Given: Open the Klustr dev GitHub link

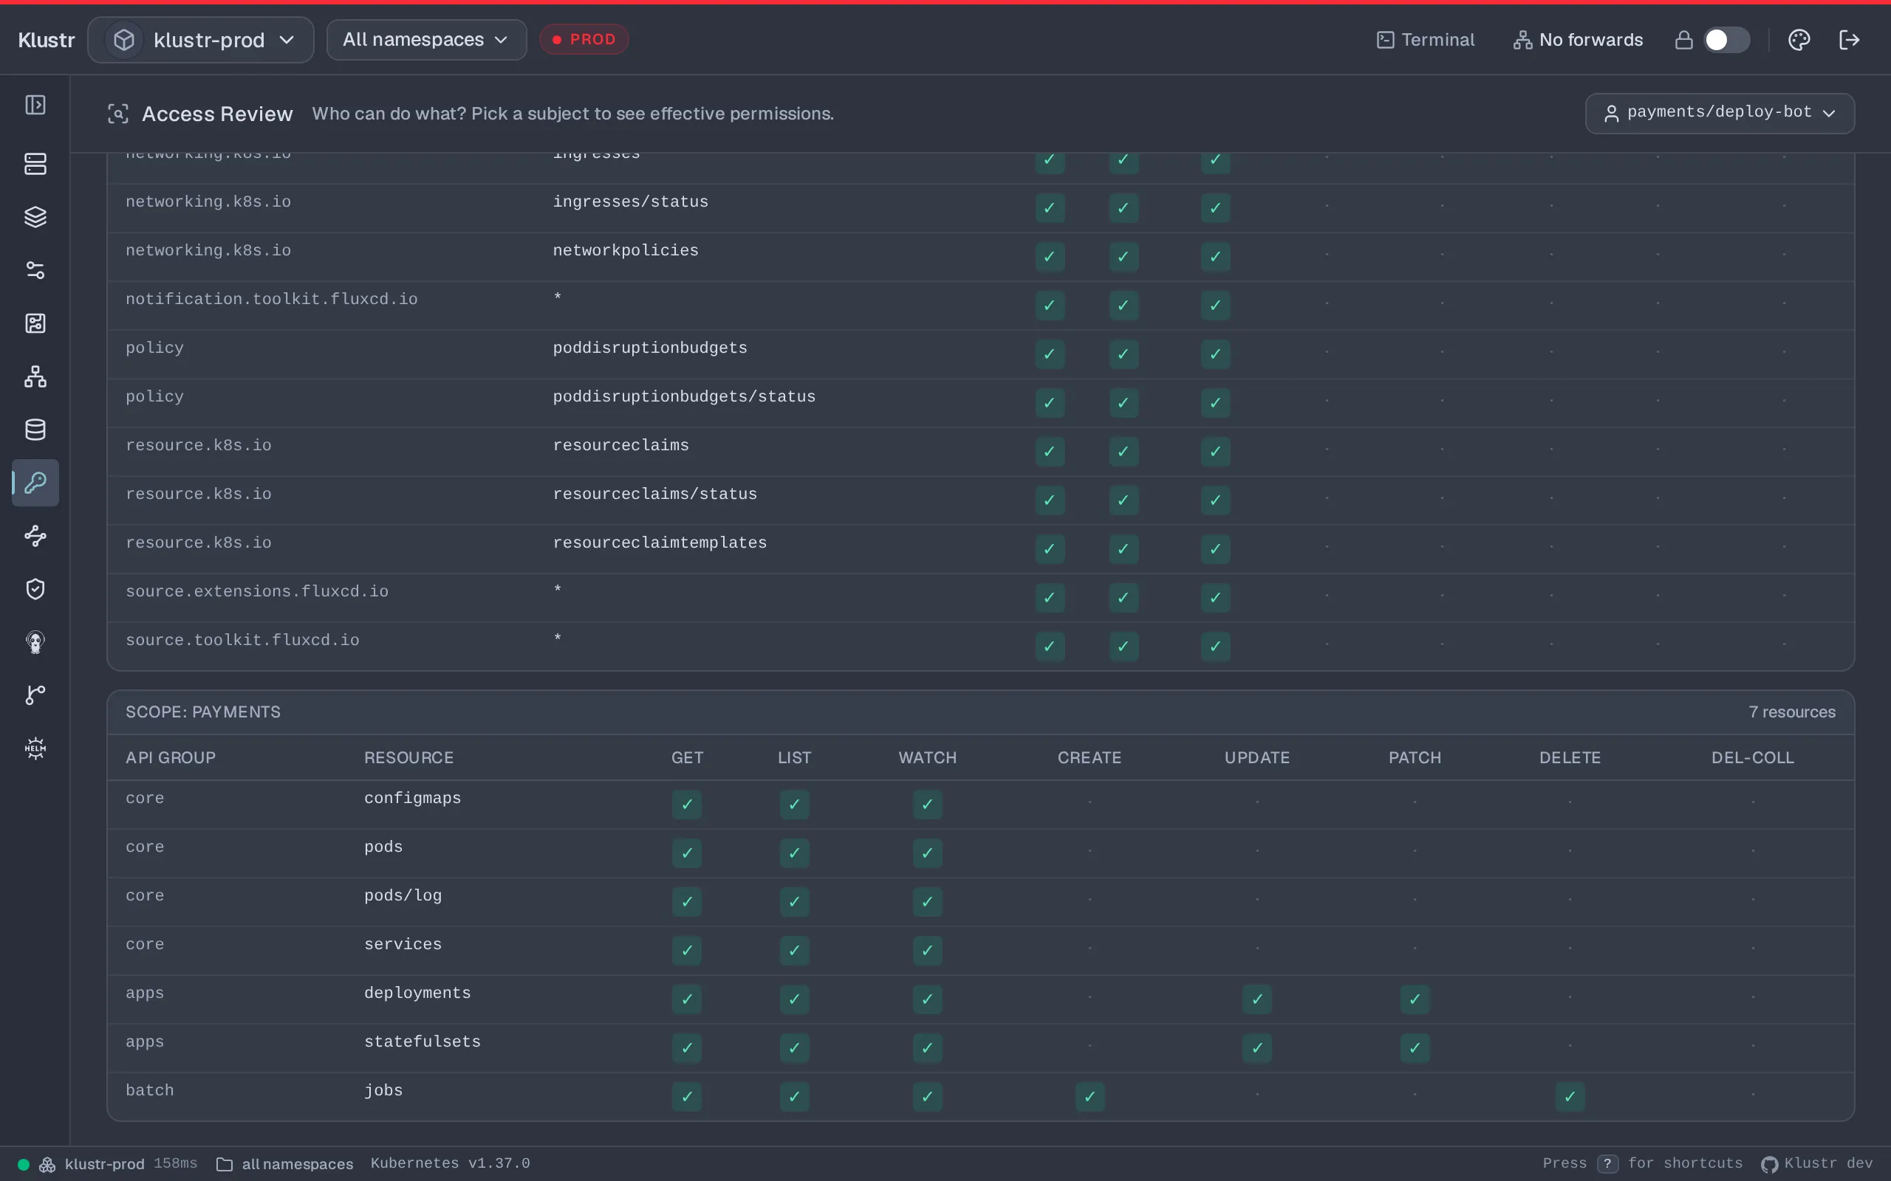Looking at the screenshot, I should point(1817,1164).
